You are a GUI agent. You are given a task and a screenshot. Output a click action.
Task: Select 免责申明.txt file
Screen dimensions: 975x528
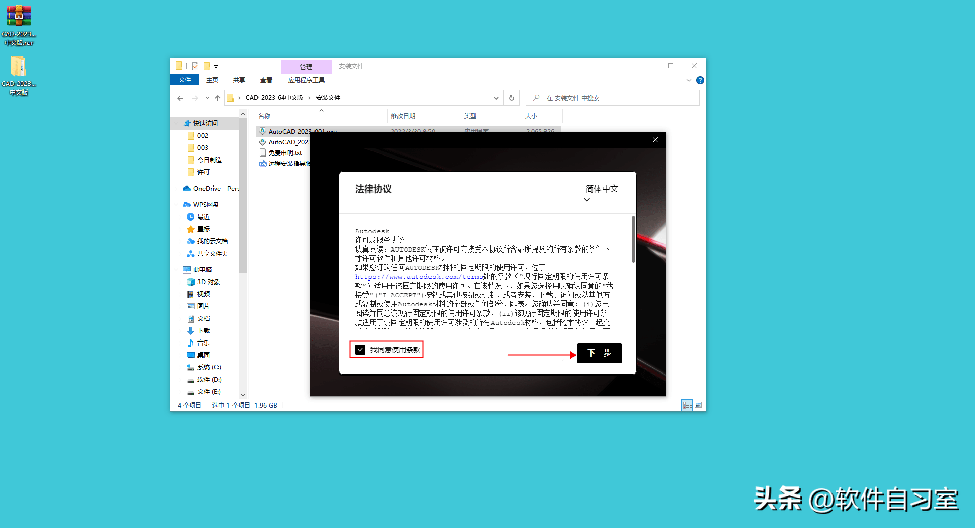280,152
